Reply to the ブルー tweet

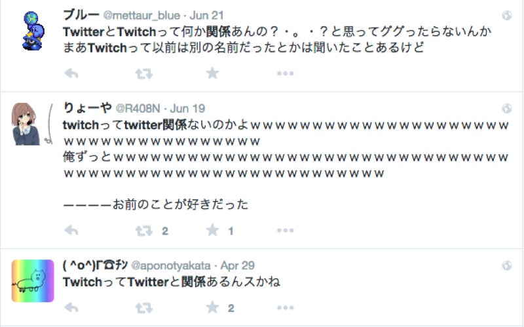pos(71,73)
